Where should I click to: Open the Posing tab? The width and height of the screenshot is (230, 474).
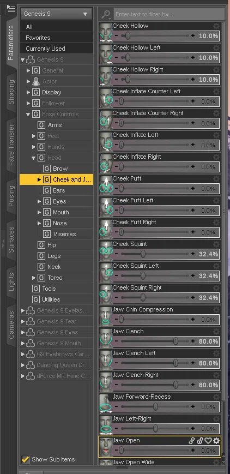(x=11, y=196)
